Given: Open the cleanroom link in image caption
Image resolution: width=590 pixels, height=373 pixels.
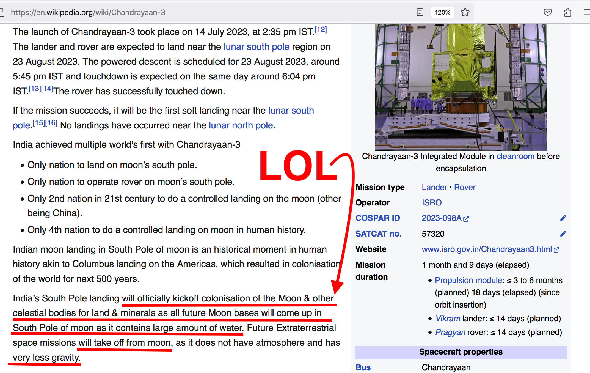Looking at the screenshot, I should pyautogui.click(x=515, y=156).
